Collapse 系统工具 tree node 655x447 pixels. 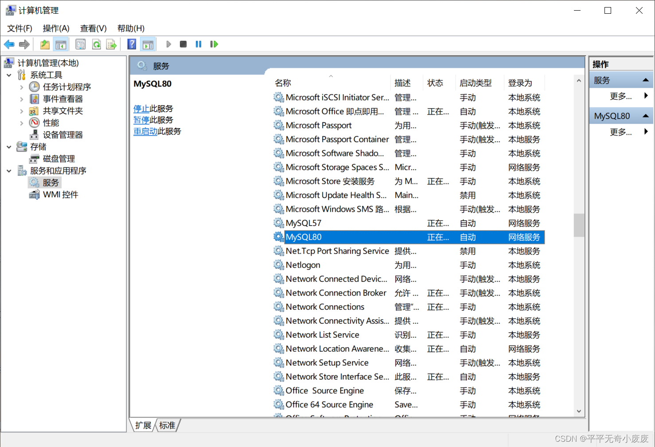point(9,75)
